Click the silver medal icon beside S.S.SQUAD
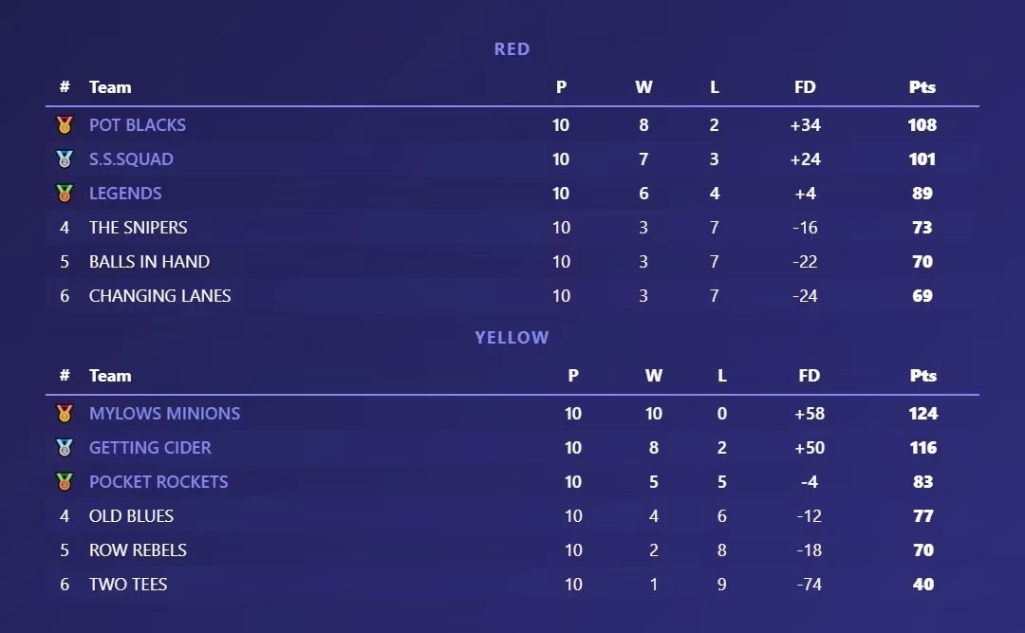This screenshot has width=1025, height=633. pos(65,158)
